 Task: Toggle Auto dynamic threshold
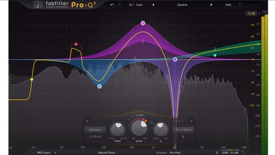(x=140, y=115)
